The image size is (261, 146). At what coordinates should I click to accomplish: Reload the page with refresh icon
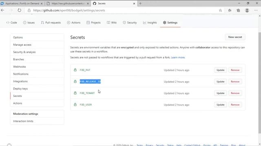tap(19, 10)
